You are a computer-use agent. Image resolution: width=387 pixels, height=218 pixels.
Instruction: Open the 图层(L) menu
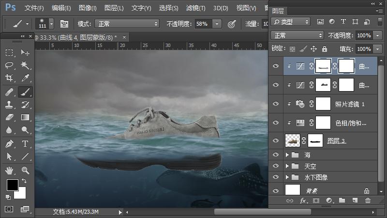[x=114, y=8]
